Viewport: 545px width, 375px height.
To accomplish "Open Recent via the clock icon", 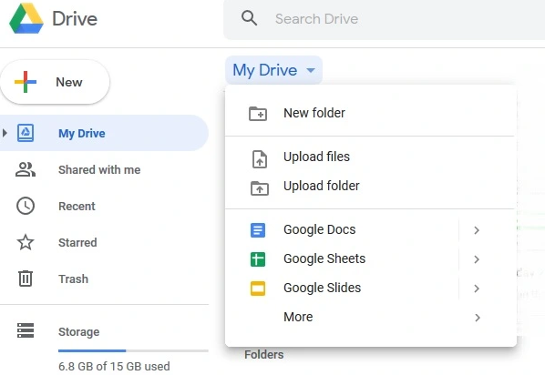I will pyautogui.click(x=26, y=206).
